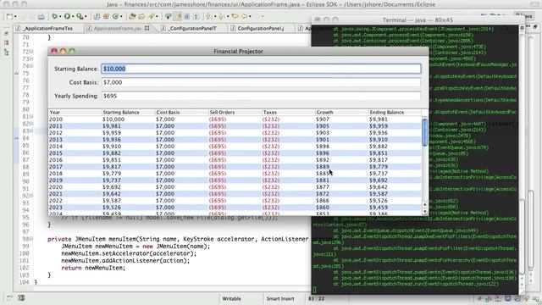Open the New wizard dropdown arrow
This screenshot has width=542, height=305.
(15, 16)
